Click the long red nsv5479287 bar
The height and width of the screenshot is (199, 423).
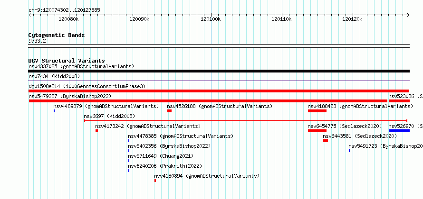coord(208,101)
